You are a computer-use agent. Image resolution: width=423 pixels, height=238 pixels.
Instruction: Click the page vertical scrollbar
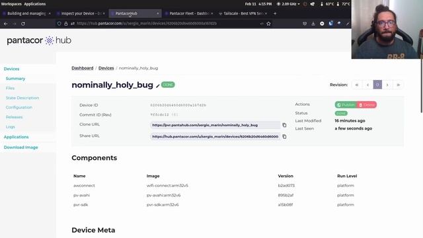422,86
